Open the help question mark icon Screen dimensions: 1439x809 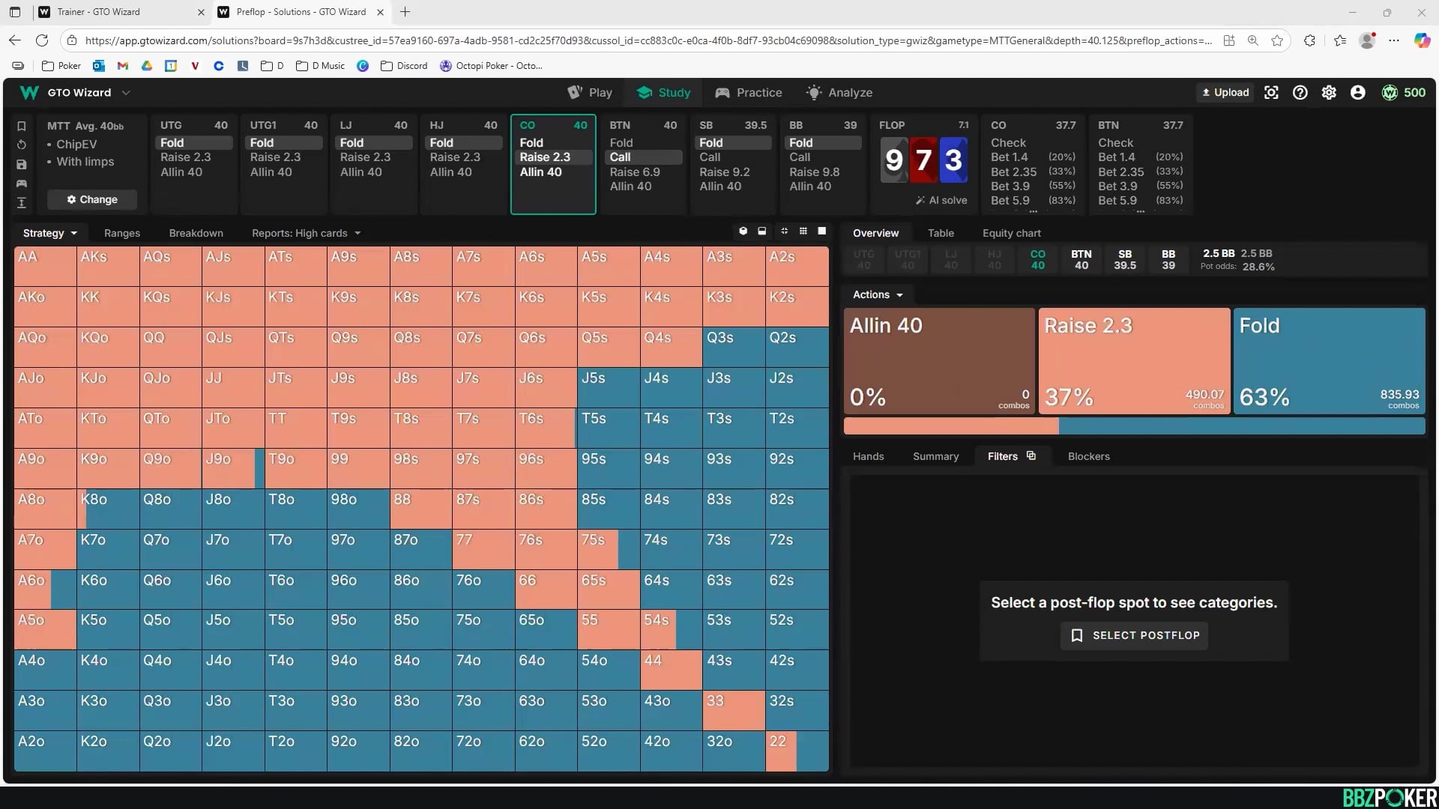1300,92
